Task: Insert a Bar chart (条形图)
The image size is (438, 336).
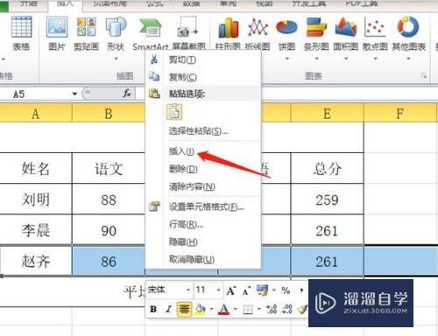Action: (316, 27)
